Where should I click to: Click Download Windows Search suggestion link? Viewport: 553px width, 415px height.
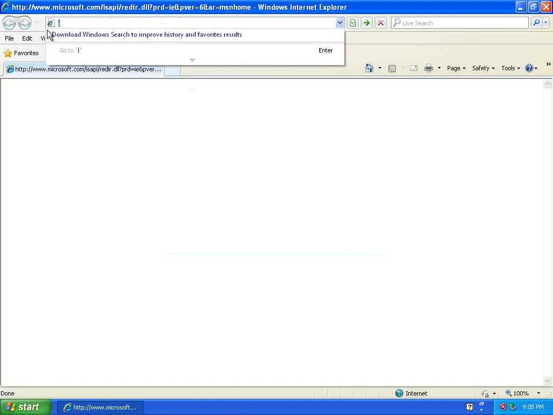click(147, 35)
